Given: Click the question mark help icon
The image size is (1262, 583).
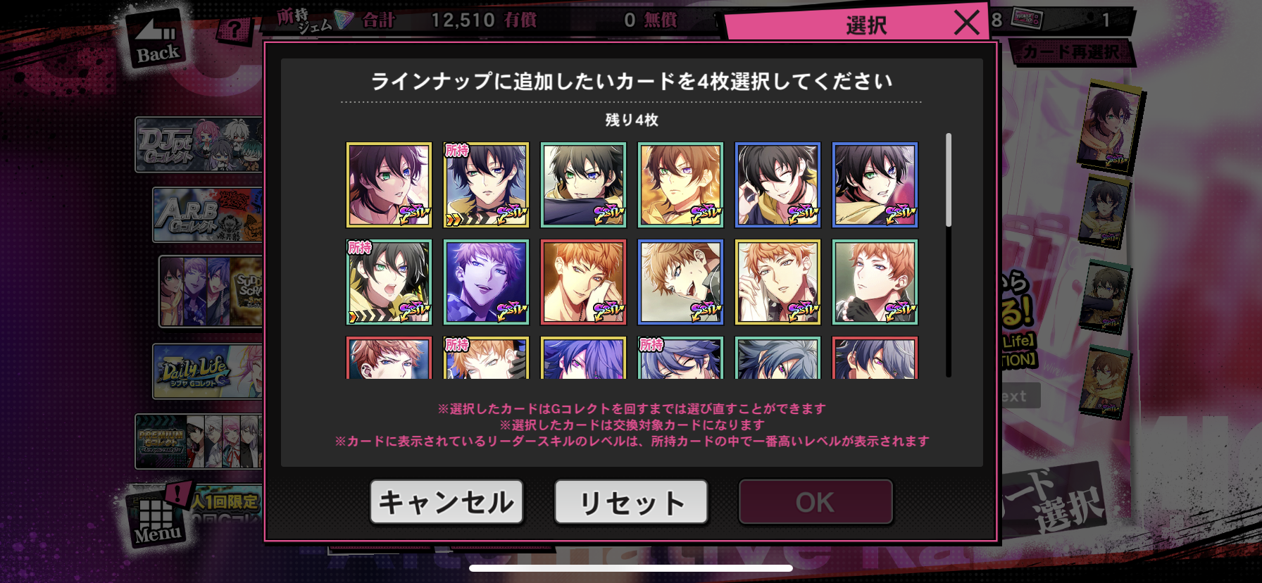Looking at the screenshot, I should (234, 30).
